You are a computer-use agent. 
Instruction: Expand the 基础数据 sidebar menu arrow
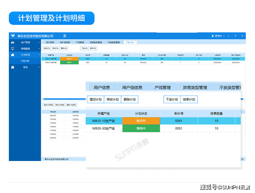point(39,49)
